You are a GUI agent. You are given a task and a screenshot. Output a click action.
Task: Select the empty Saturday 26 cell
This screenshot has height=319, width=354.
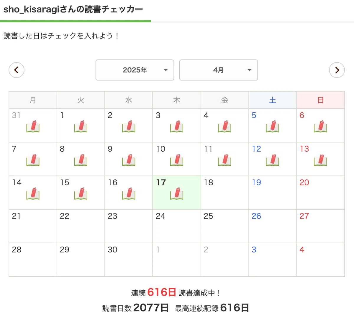[273, 226]
